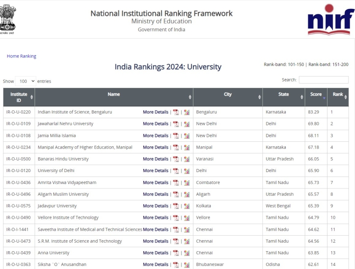Image resolution: width=355 pixels, height=269 pixels.
Task: Click institute ID IR-O-I-1441
Action: [x=17, y=229]
